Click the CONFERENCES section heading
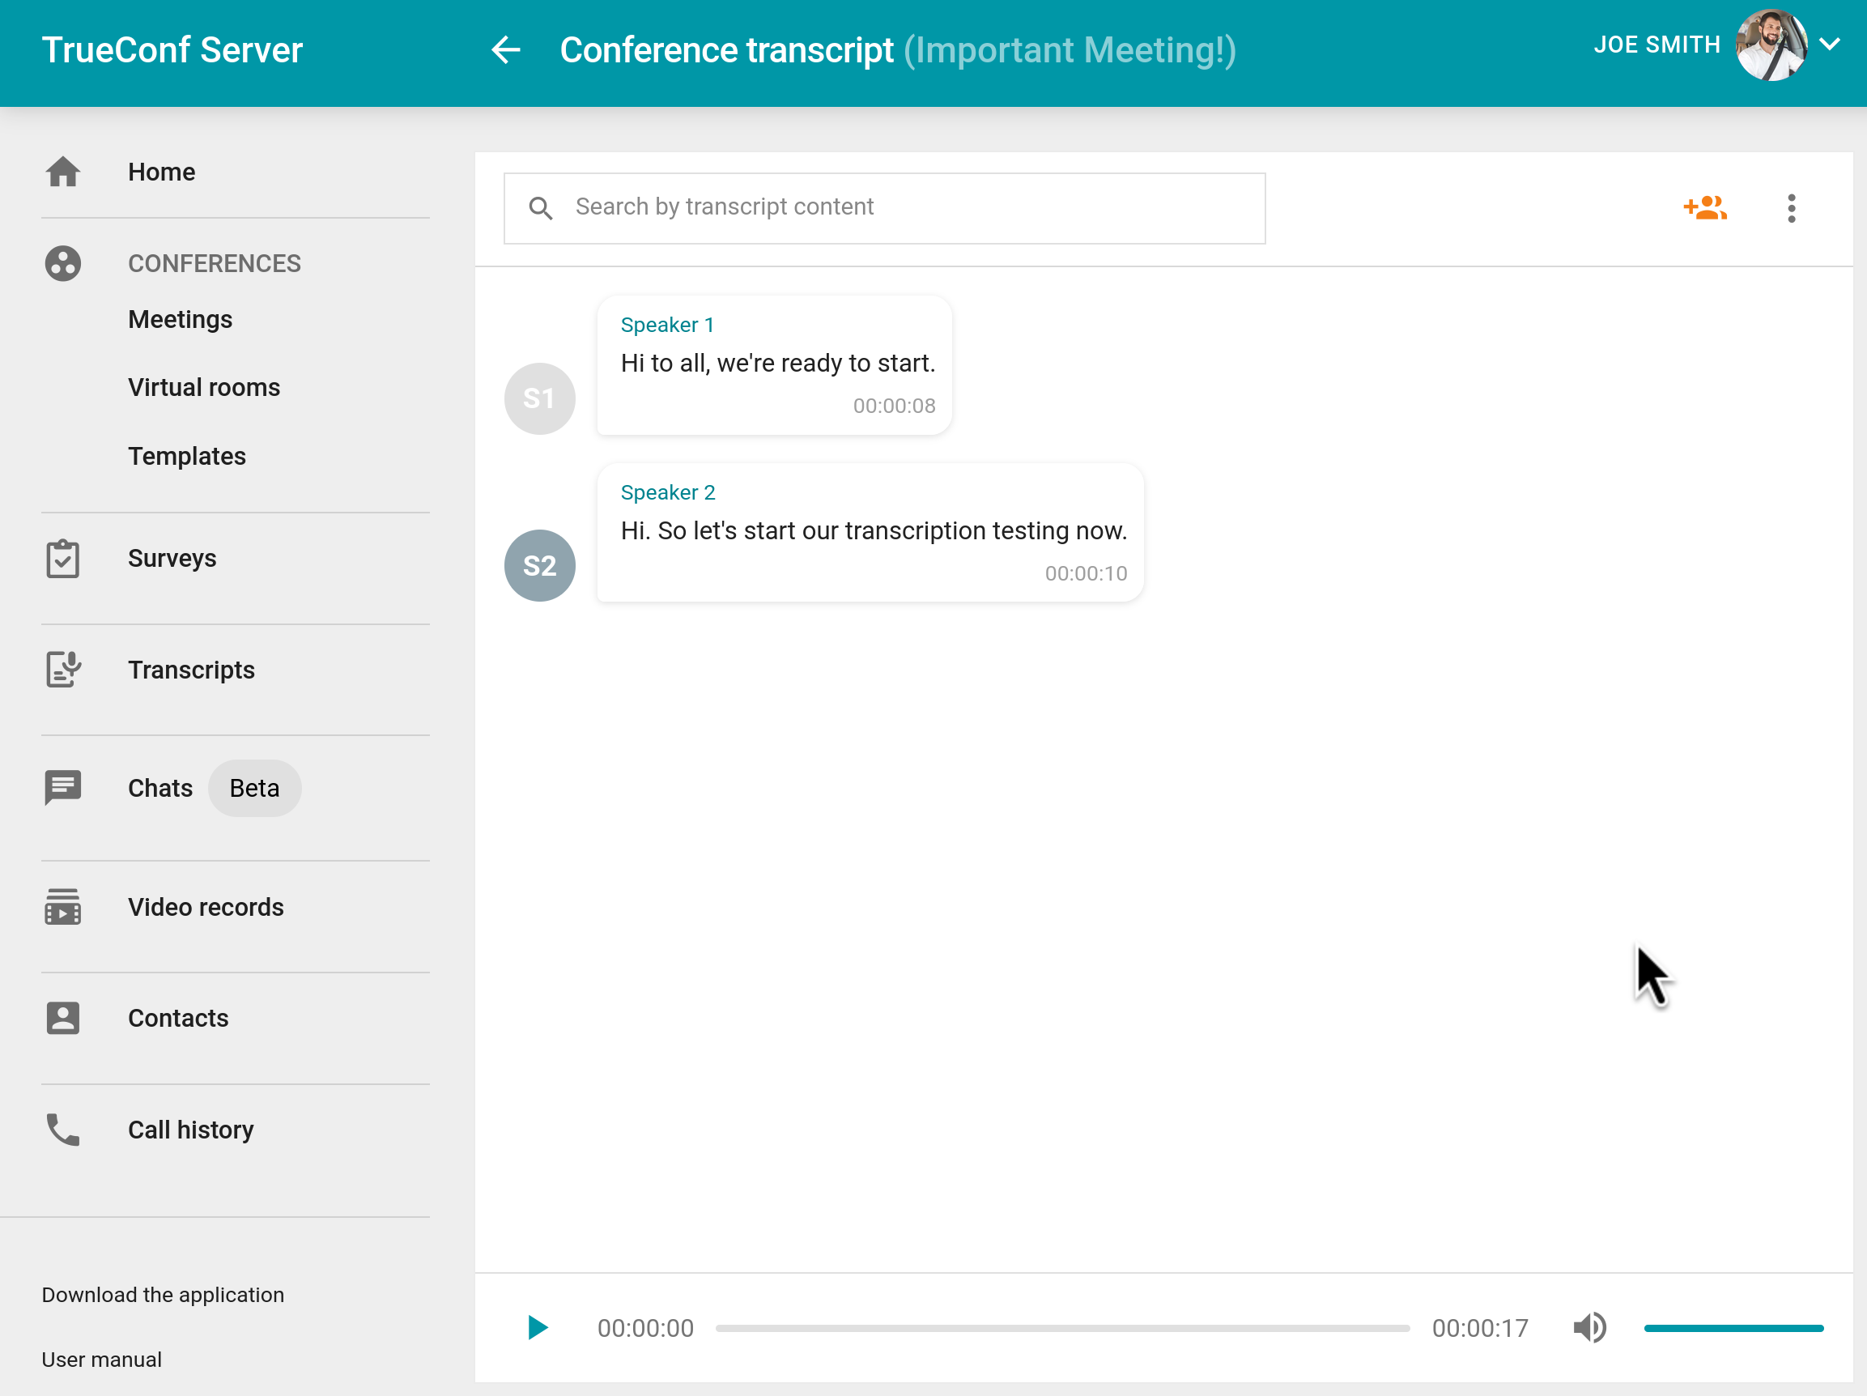This screenshot has width=1867, height=1396. click(x=215, y=264)
